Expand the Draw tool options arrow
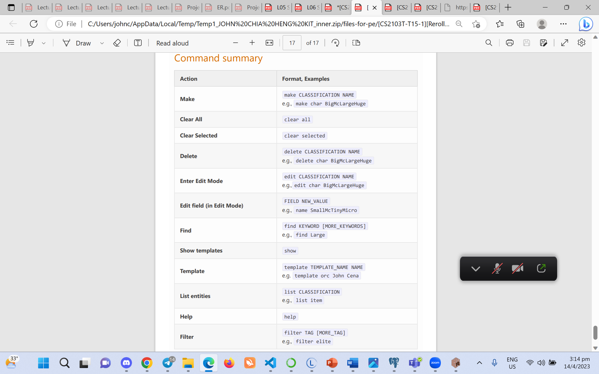599x374 pixels. 102,43
